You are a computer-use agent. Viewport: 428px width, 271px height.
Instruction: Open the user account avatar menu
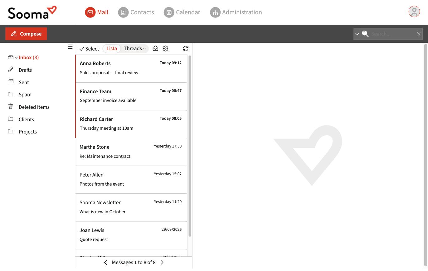point(414,12)
